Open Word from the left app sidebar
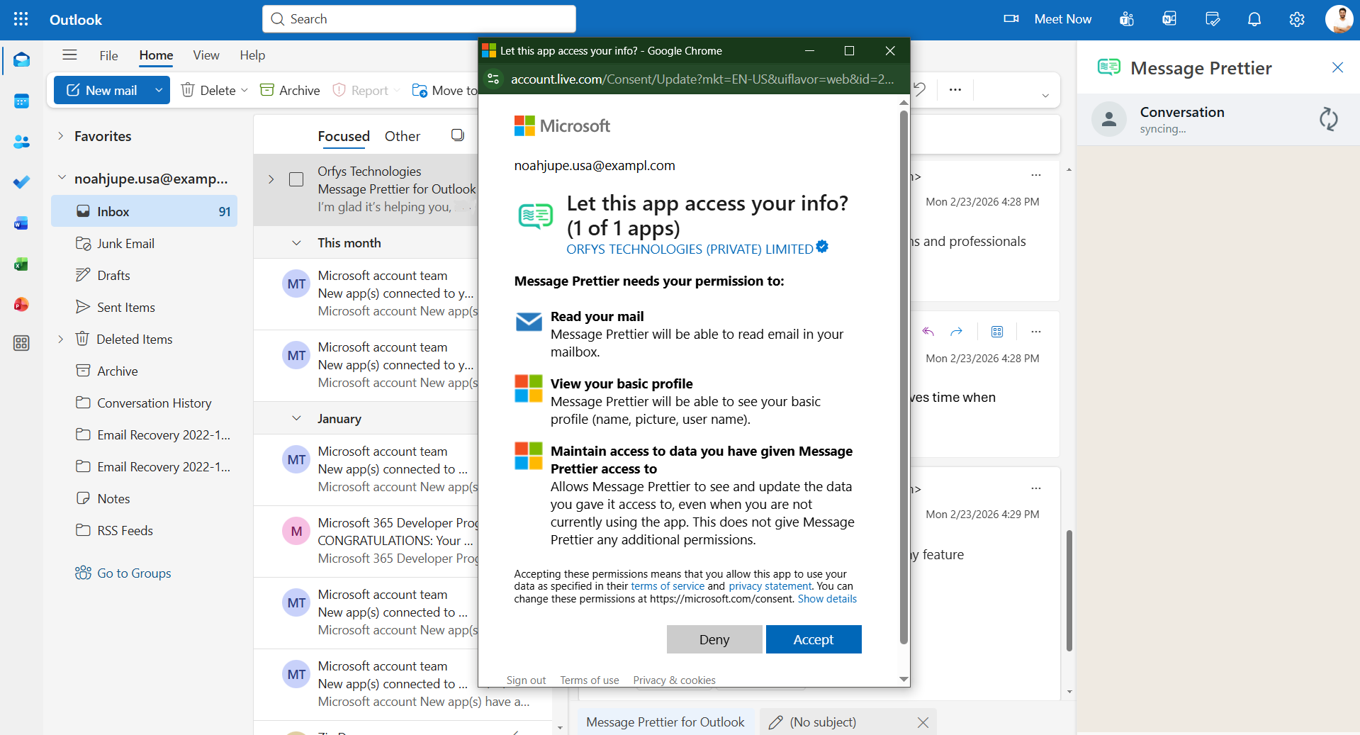Screen dimensions: 1360x735 [21, 223]
